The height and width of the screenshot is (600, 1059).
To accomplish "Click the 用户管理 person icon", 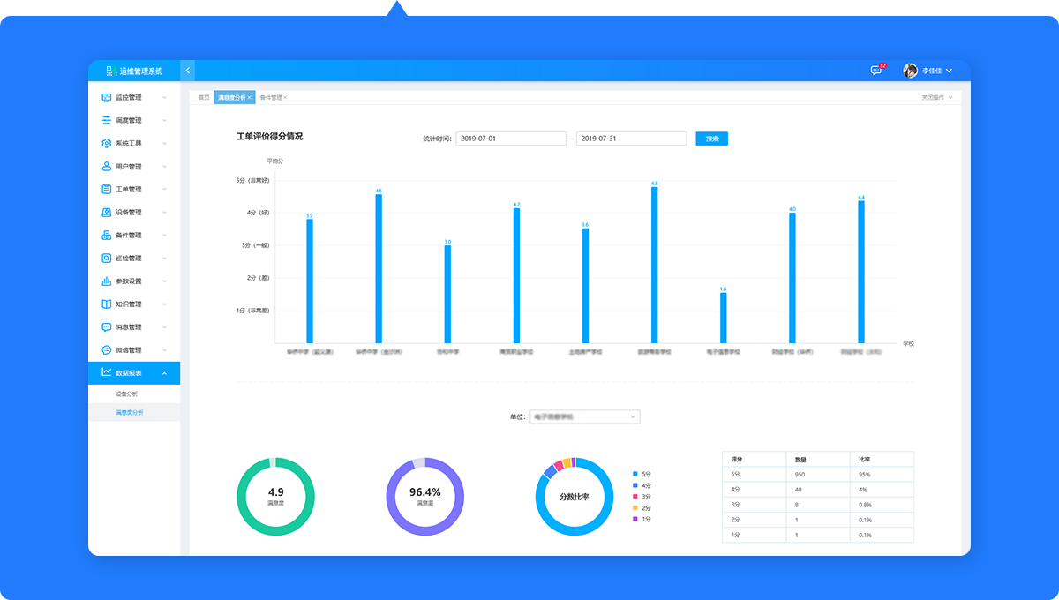I will coord(107,166).
